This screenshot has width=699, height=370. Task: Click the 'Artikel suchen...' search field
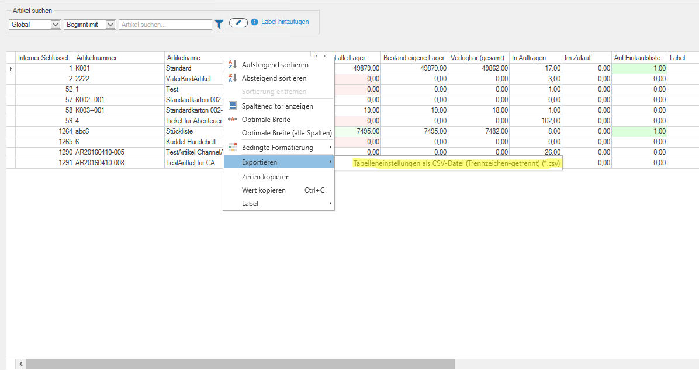(x=165, y=25)
